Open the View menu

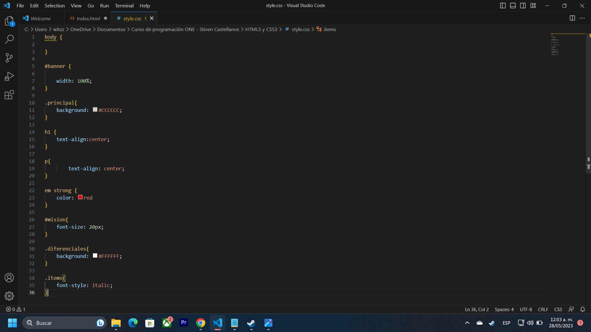(x=76, y=6)
